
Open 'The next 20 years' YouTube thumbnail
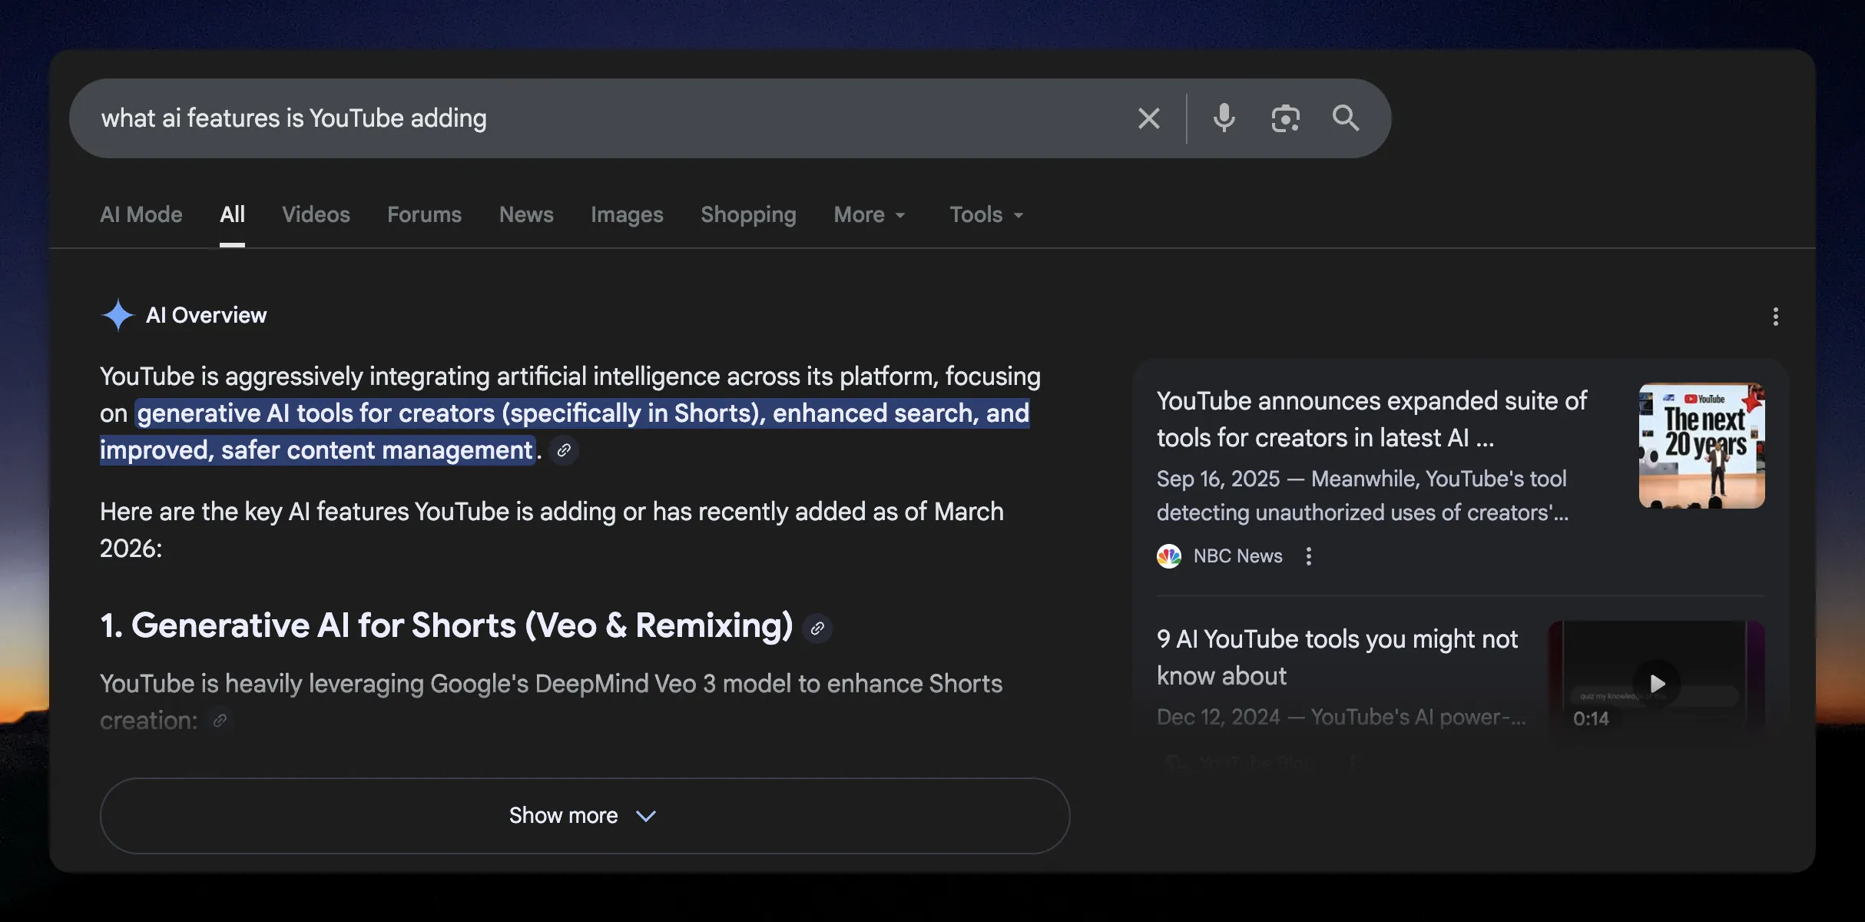pyautogui.click(x=1702, y=446)
